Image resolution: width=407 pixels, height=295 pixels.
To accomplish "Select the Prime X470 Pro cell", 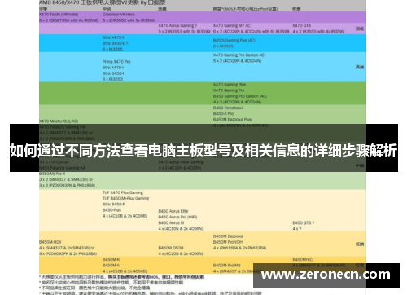I will (116, 62).
